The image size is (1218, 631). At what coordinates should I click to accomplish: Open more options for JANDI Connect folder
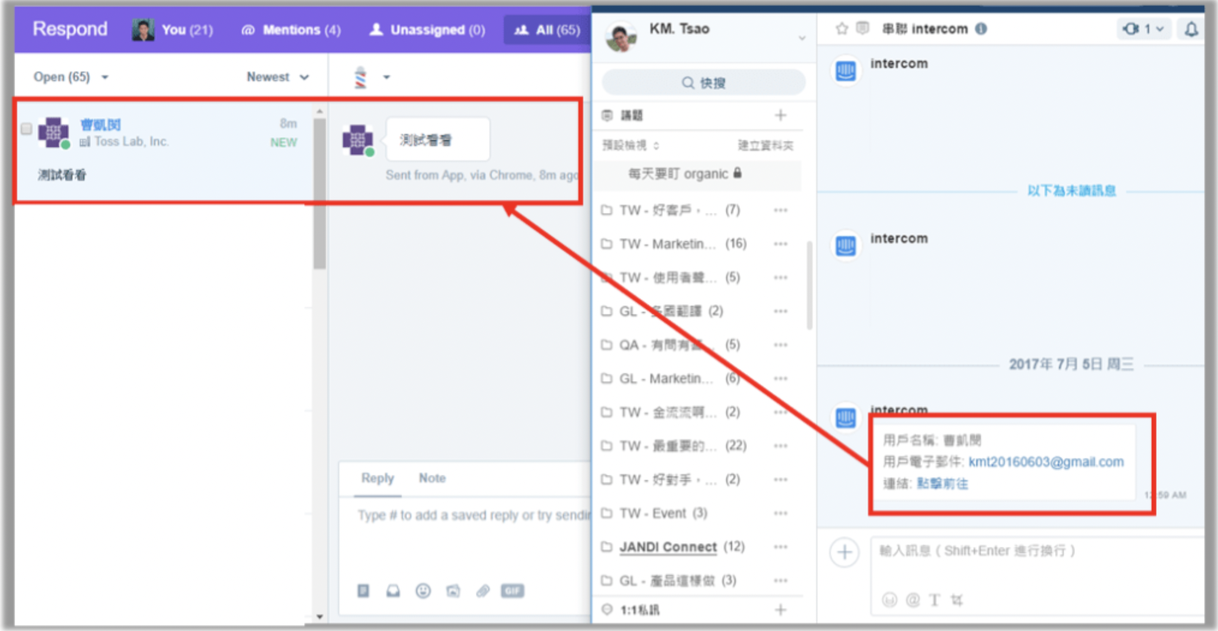click(780, 547)
